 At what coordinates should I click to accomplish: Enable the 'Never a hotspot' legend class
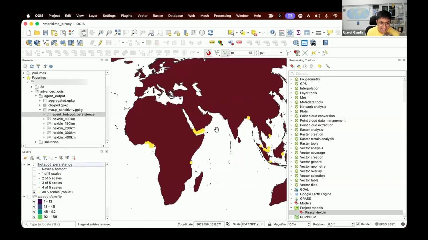pyautogui.click(x=34, y=169)
